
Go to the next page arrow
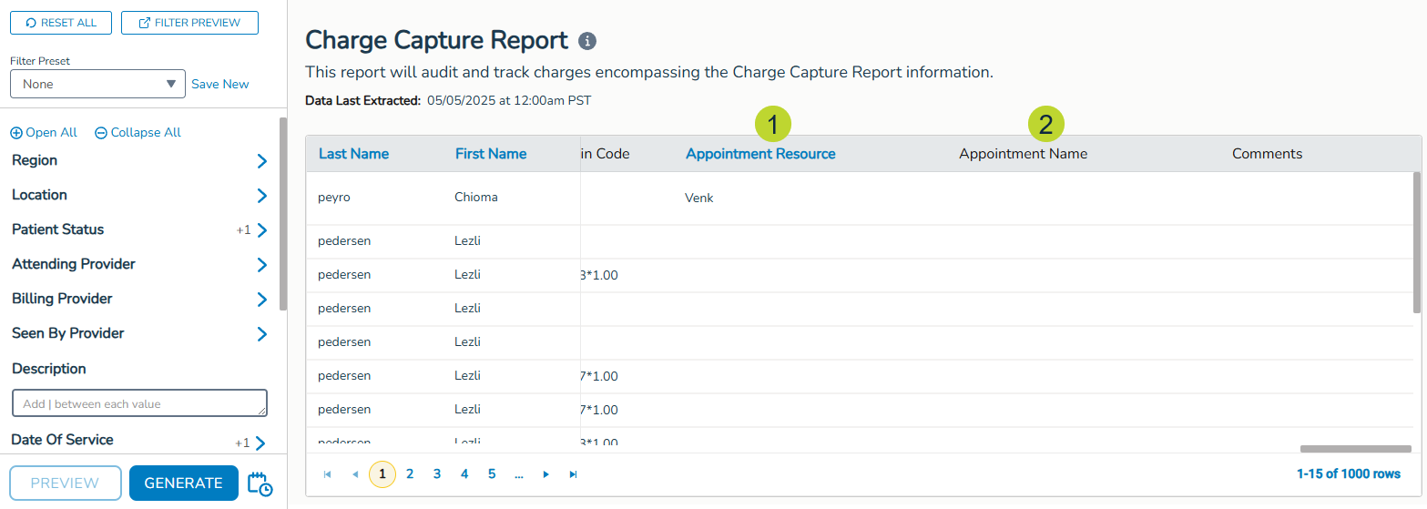pos(545,474)
